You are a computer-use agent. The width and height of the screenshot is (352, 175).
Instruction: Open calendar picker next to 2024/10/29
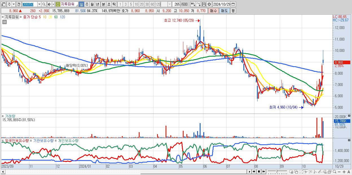(233, 4)
